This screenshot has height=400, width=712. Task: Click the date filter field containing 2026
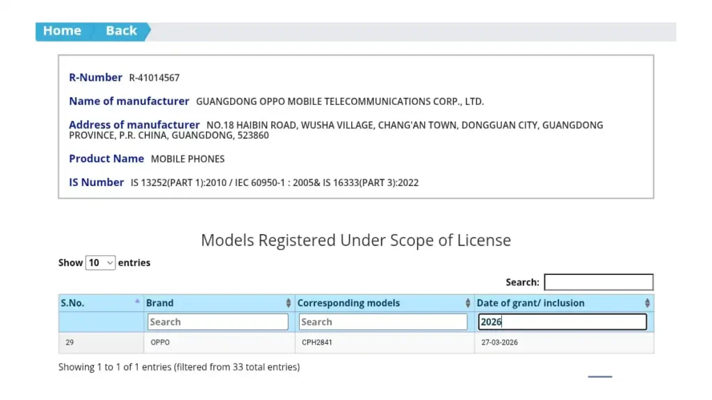pos(563,322)
